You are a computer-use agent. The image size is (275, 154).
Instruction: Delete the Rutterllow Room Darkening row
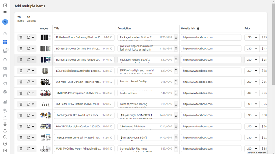click(x=21, y=38)
